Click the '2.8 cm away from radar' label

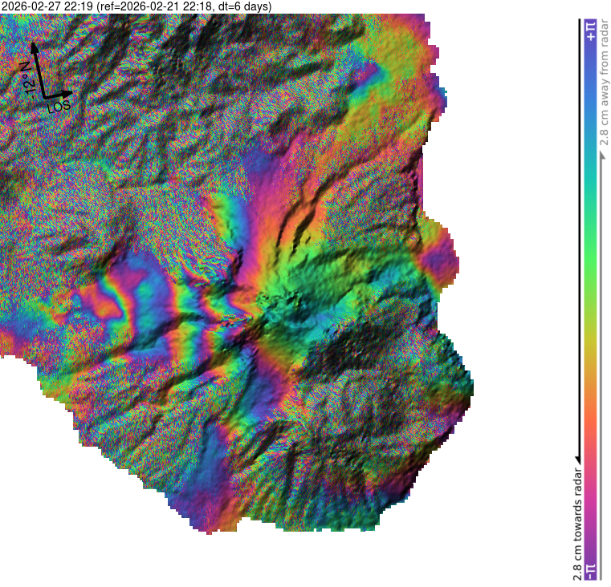point(603,88)
